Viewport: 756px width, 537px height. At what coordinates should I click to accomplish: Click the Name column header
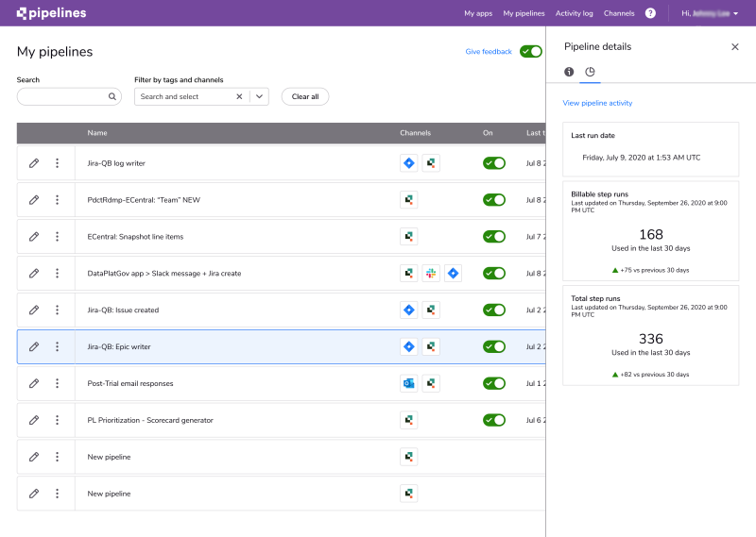pyautogui.click(x=97, y=133)
